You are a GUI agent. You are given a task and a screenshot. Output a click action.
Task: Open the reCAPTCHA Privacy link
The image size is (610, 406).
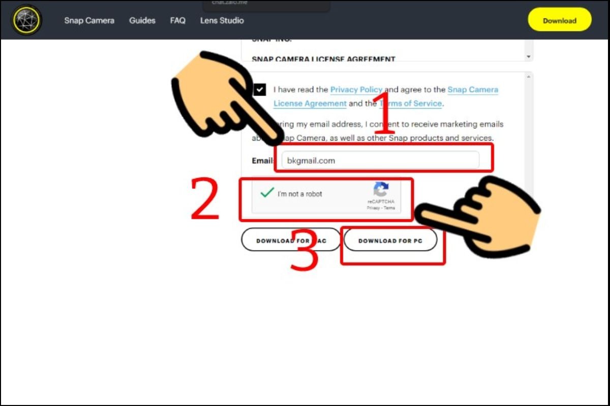click(374, 208)
